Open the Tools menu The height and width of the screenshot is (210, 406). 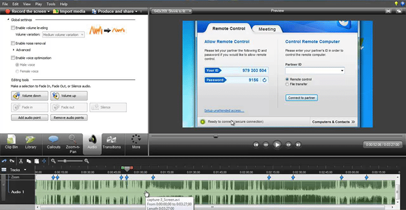tap(51, 4)
